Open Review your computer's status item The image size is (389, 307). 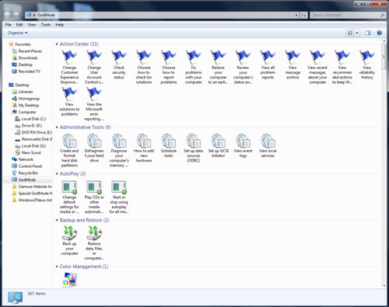243,67
